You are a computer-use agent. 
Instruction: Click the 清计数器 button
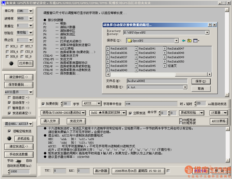point(101,171)
